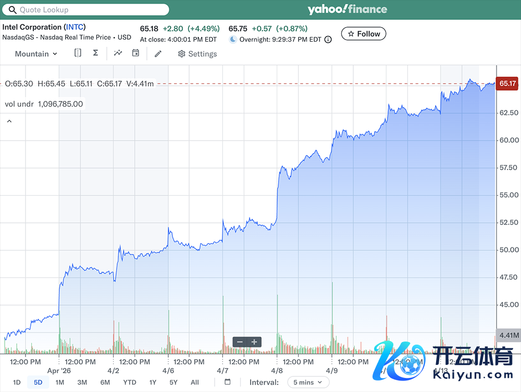Image resolution: width=521 pixels, height=392 pixels.
Task: Open date range calendar picker
Action: point(228,382)
